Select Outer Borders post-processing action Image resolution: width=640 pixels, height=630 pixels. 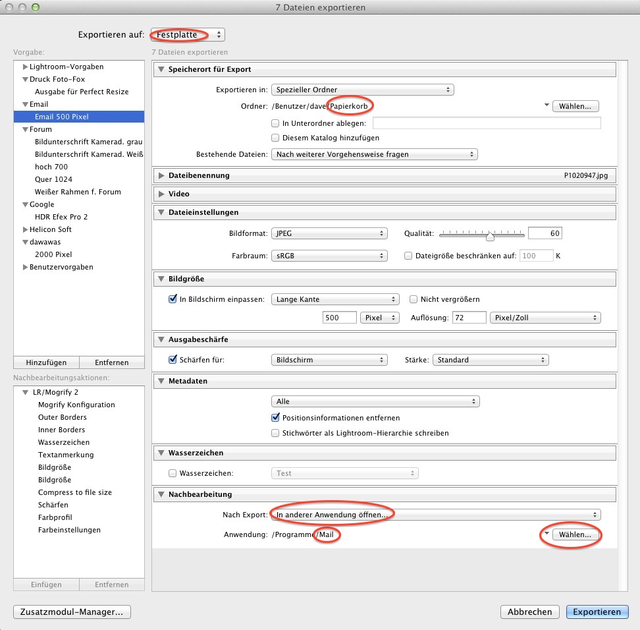[63, 418]
